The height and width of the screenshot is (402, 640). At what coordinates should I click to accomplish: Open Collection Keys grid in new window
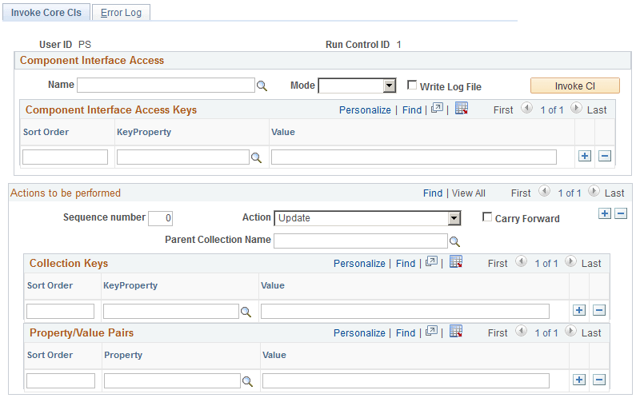[432, 263]
